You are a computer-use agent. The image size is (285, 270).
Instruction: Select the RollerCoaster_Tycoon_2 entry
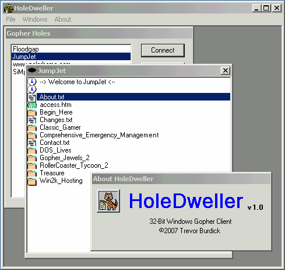point(74,165)
